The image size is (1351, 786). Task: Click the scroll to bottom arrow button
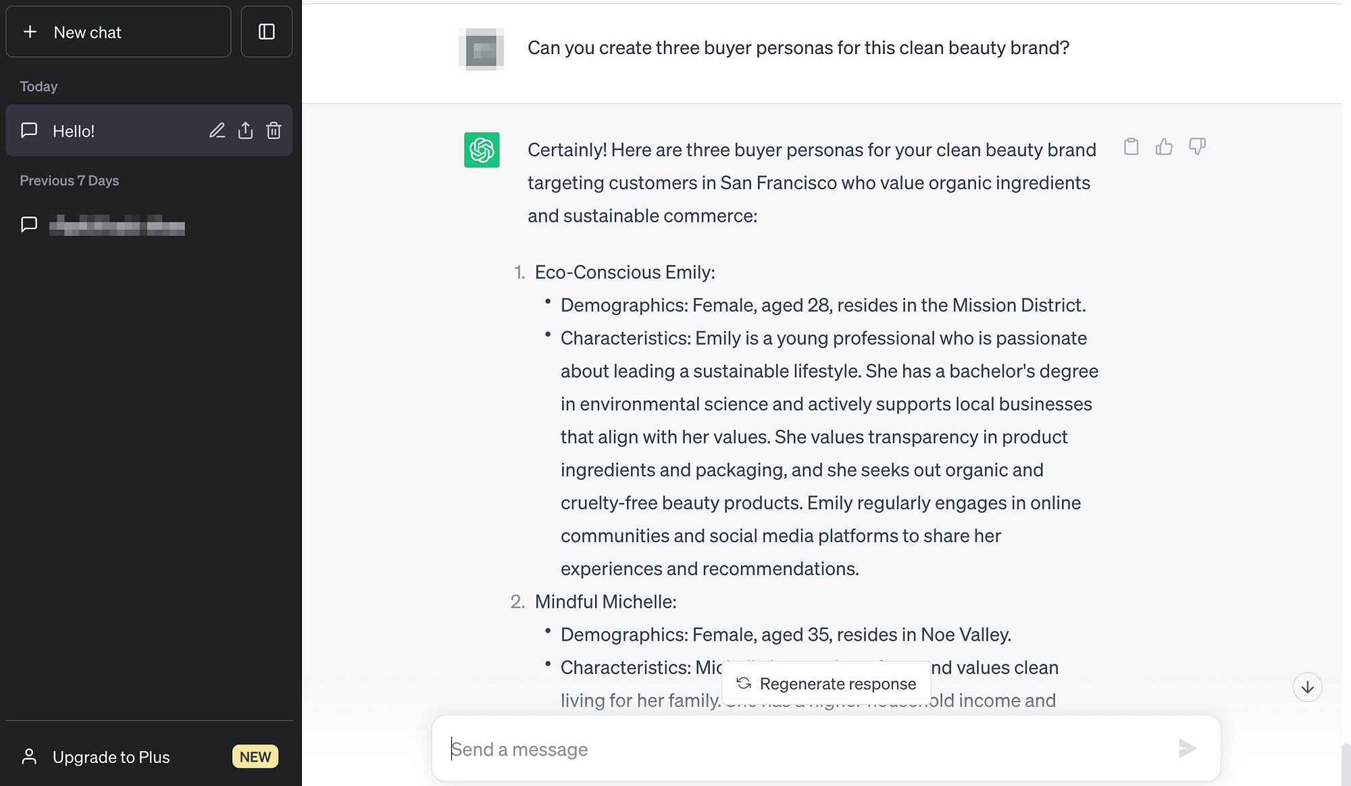1307,686
